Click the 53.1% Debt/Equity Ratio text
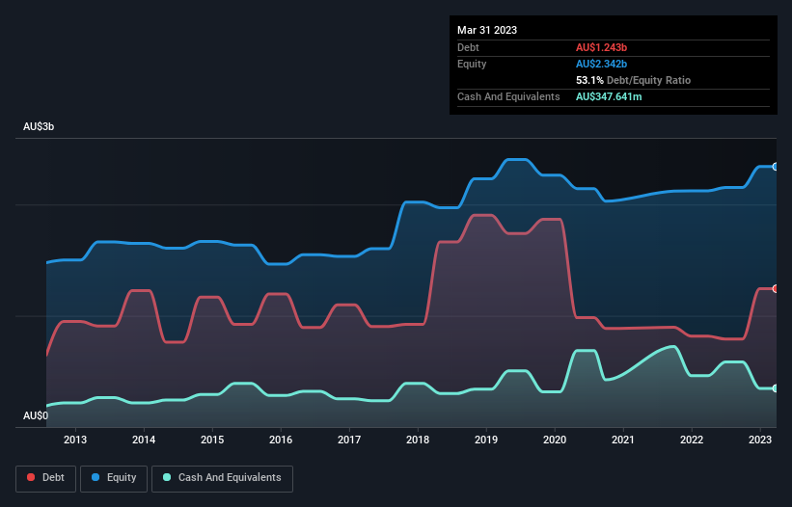The height and width of the screenshot is (507, 792). (x=633, y=80)
